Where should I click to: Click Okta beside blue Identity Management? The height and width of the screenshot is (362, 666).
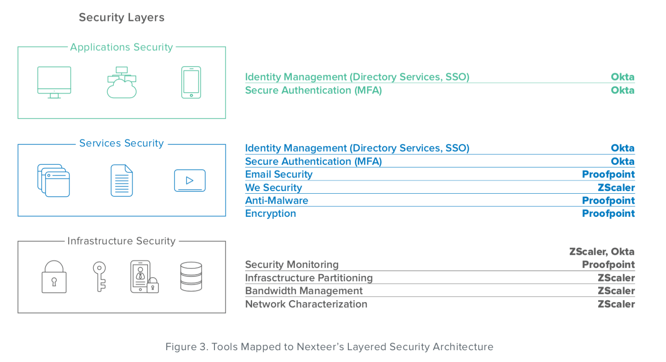coord(623,148)
